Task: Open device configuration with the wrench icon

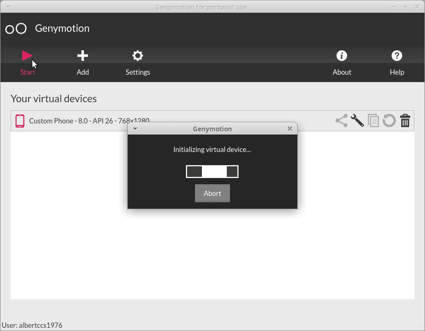Action: pos(358,121)
